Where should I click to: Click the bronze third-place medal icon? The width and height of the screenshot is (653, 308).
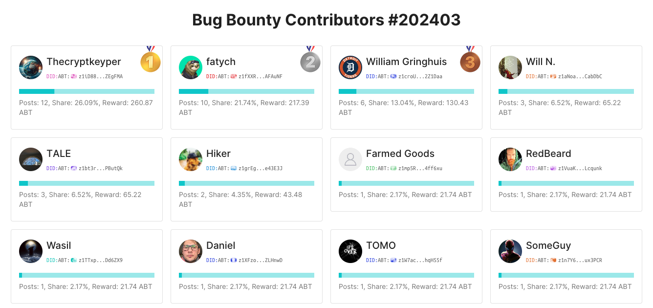pos(470,62)
